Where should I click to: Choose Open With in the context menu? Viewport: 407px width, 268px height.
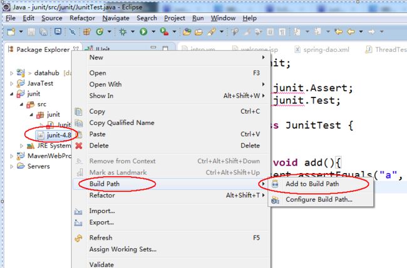coord(171,84)
